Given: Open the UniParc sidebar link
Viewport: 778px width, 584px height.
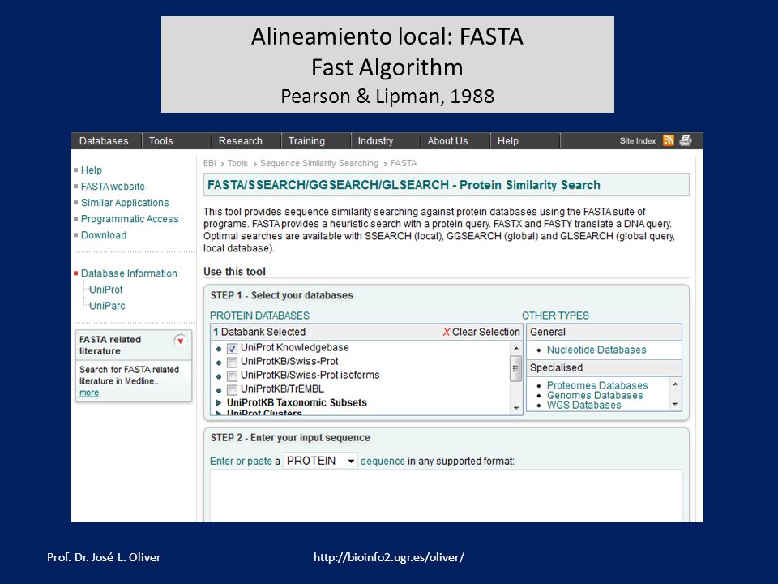Looking at the screenshot, I should pyautogui.click(x=107, y=306).
